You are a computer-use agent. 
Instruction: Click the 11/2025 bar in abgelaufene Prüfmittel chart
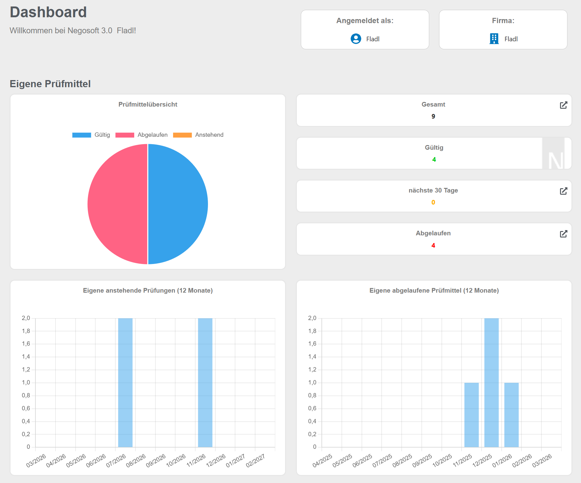pyautogui.click(x=471, y=415)
